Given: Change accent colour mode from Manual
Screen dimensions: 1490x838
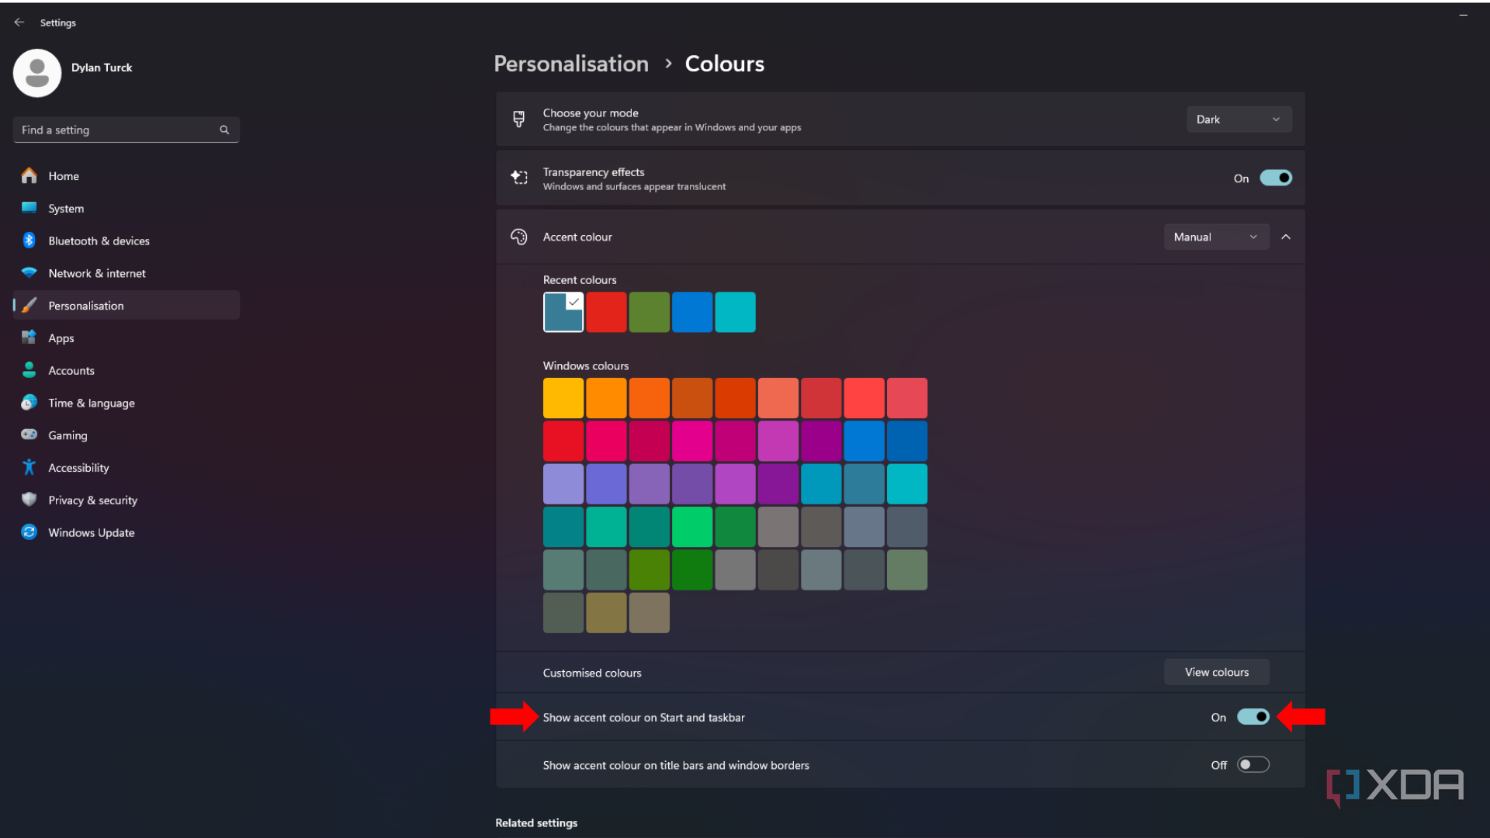Looking at the screenshot, I should click(x=1215, y=237).
